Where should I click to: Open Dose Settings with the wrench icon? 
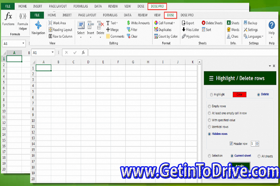click(x=251, y=29)
